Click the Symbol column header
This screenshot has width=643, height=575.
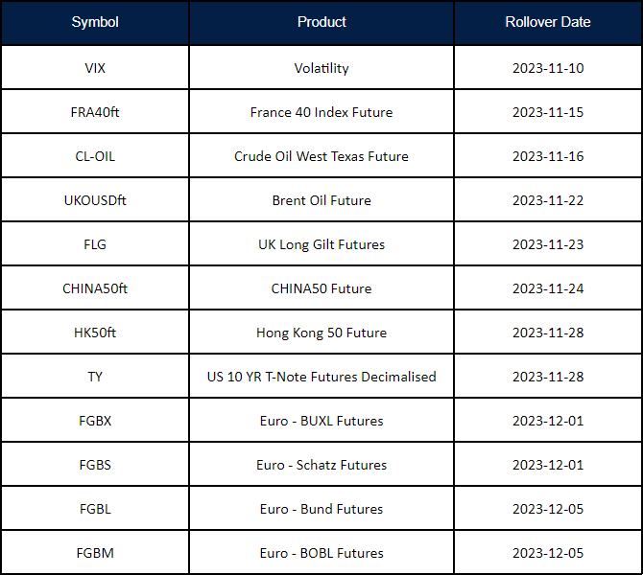[x=95, y=22]
